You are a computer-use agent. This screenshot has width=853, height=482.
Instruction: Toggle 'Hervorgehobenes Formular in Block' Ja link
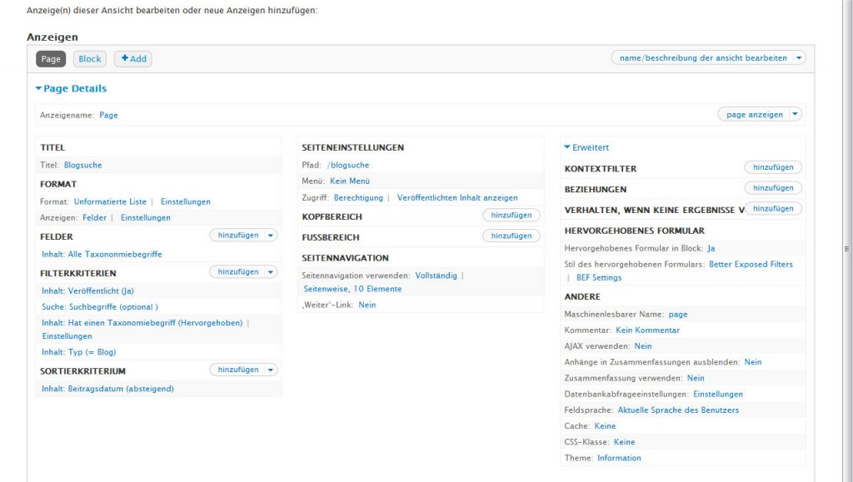[711, 248]
